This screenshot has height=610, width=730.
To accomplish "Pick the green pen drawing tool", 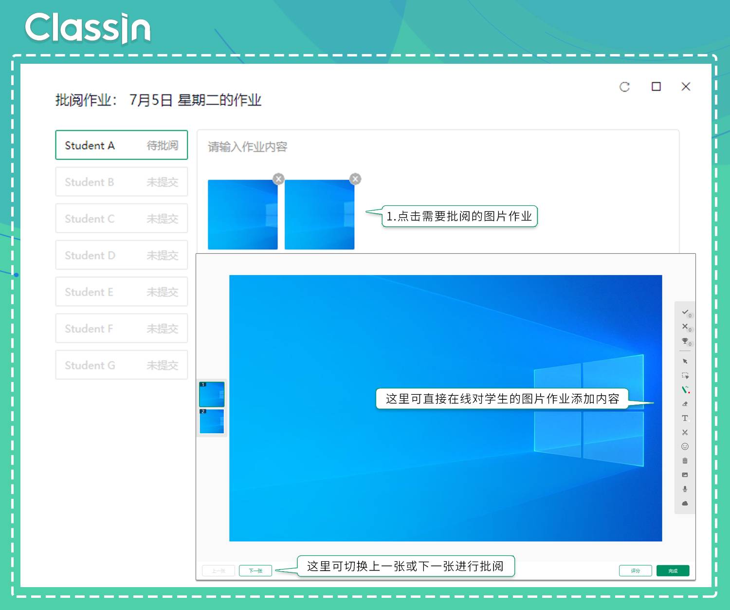I will click(x=685, y=389).
